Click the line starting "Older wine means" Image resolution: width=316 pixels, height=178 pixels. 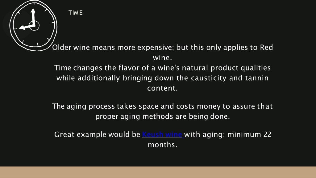pyautogui.click(x=162, y=47)
